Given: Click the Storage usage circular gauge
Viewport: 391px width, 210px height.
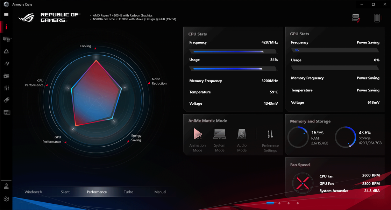Looking at the screenshot, I should point(346,137).
